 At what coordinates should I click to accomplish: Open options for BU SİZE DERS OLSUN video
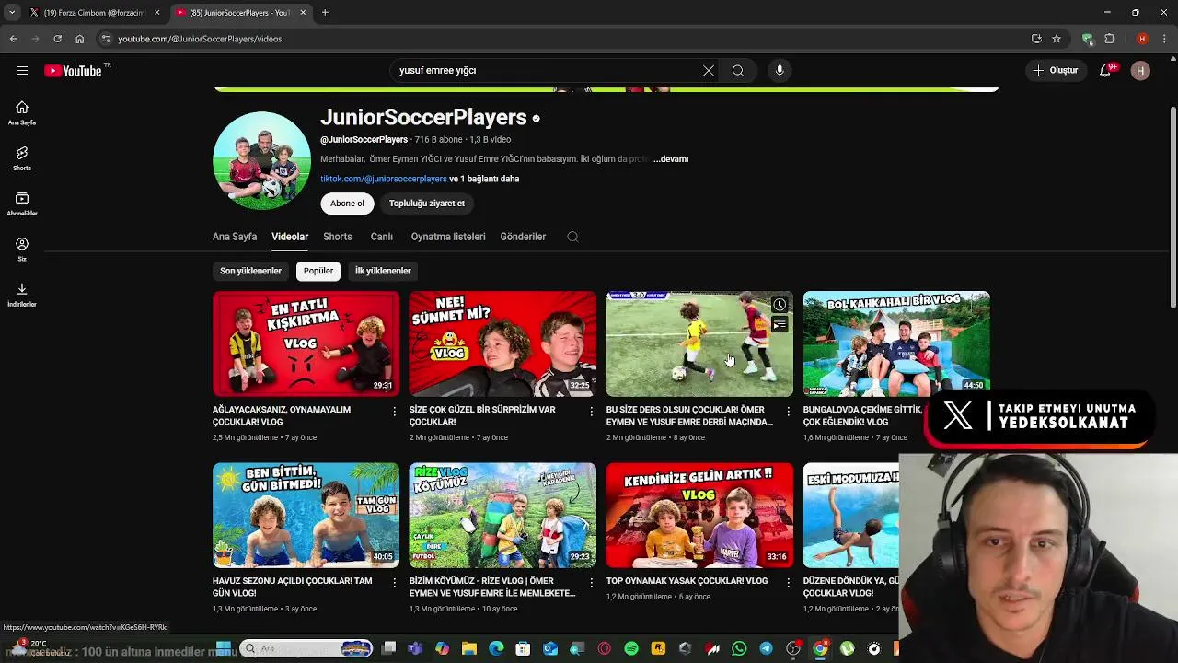788,412
